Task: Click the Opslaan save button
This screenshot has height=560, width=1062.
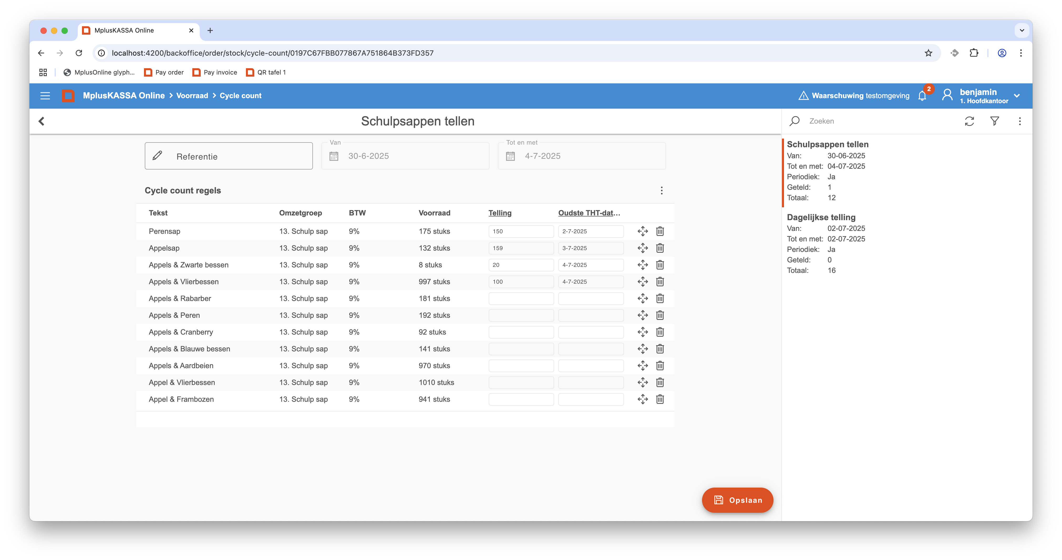Action: point(737,500)
